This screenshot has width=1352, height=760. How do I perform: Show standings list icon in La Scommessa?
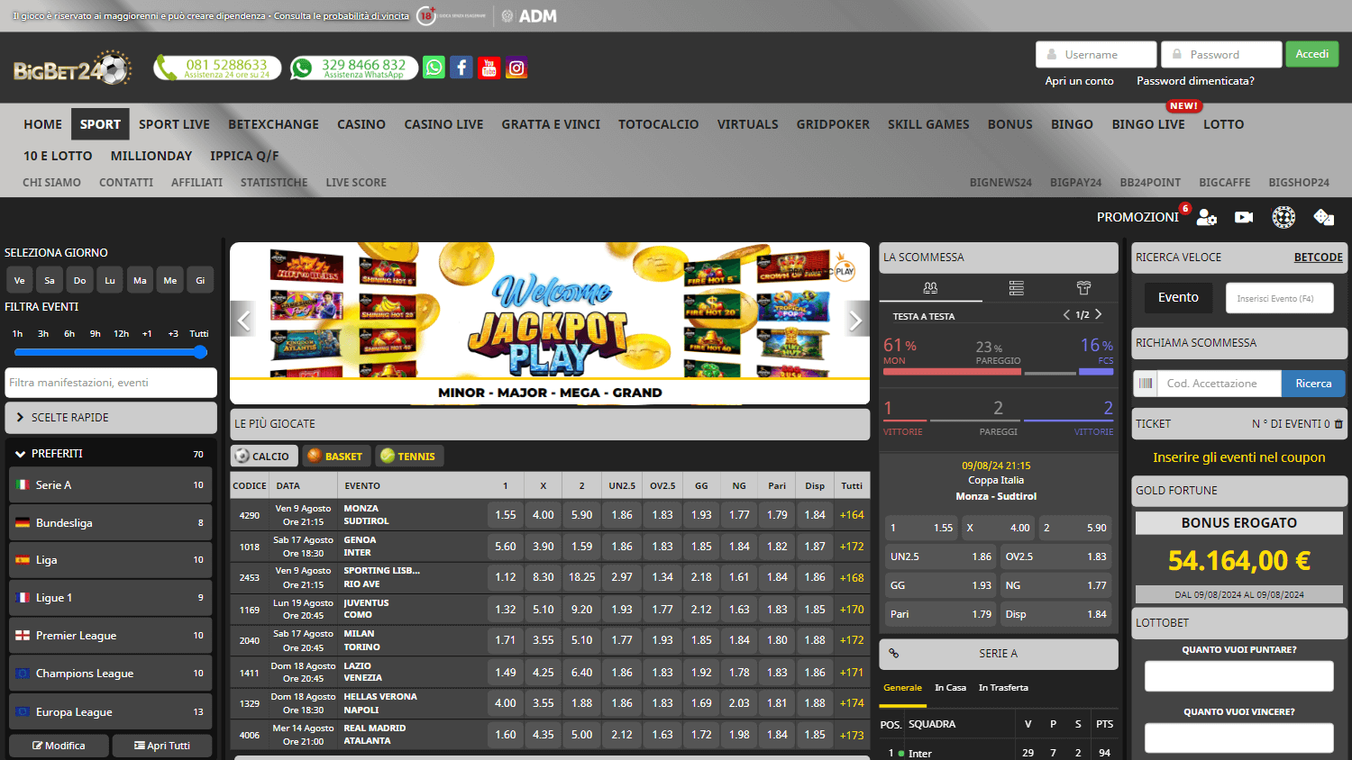coord(1016,288)
